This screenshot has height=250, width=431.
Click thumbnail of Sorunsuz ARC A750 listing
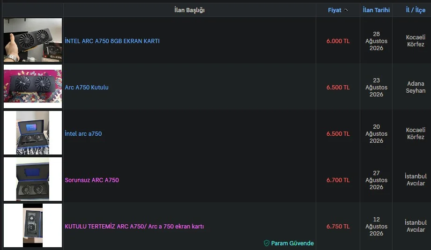(33, 179)
